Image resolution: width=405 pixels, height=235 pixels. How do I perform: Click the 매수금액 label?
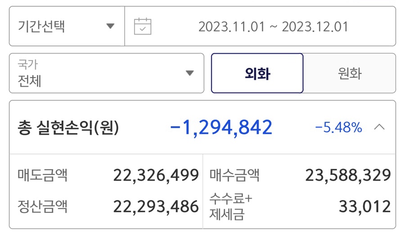pos(234,175)
